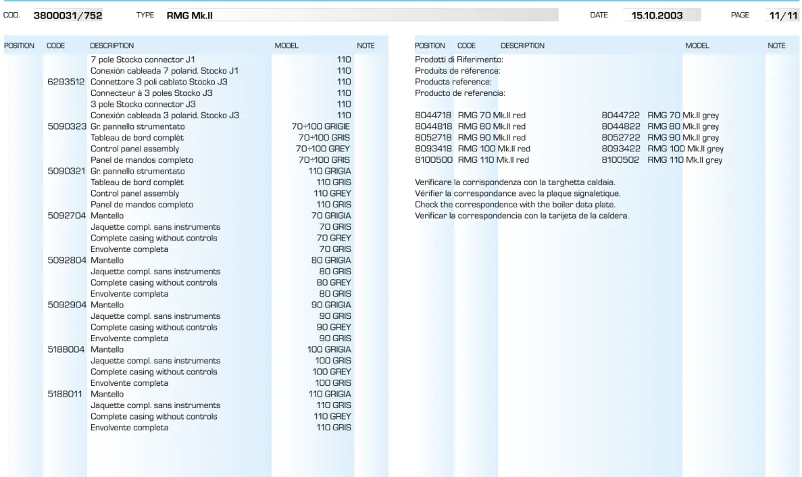
Task: Select product code 8052718
Action: point(433,138)
